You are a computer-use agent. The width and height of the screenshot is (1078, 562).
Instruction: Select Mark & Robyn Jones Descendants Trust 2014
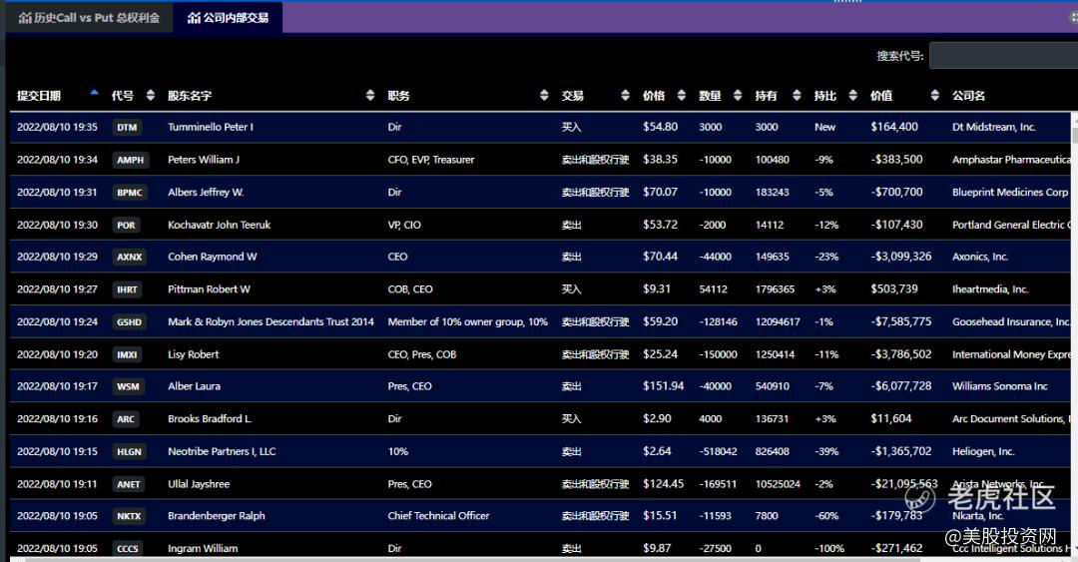270,322
